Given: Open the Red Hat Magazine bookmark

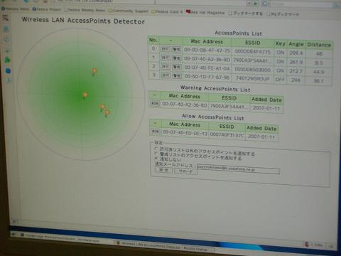Looking at the screenshot, I should [205, 12].
